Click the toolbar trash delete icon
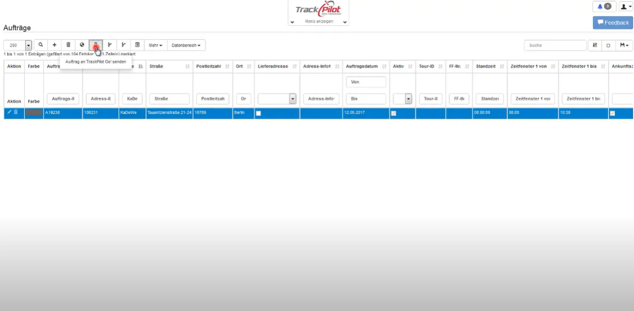This screenshot has height=311, width=634. coord(68,45)
